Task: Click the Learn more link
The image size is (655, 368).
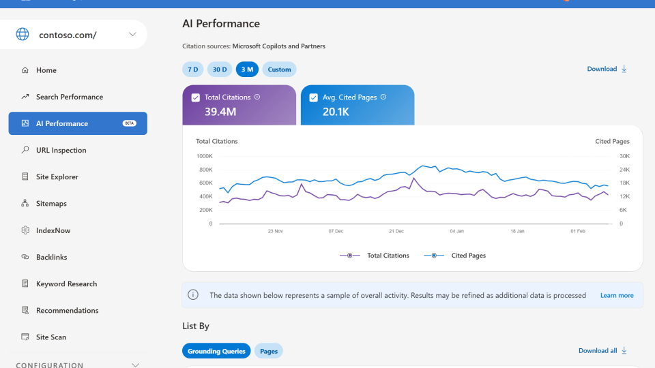Action: pos(617,295)
